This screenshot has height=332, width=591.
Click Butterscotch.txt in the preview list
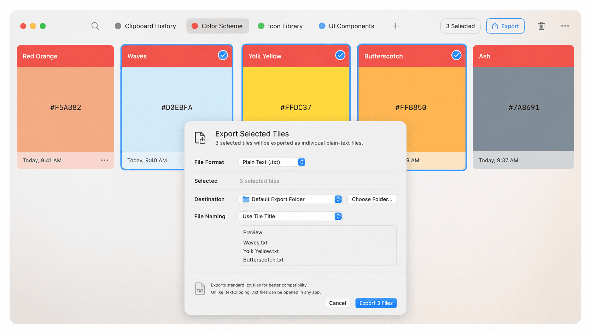[x=263, y=260]
